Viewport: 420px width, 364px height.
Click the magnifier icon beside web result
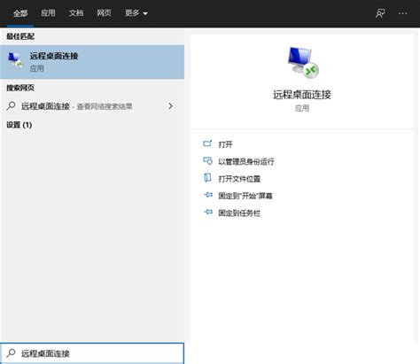pyautogui.click(x=11, y=105)
